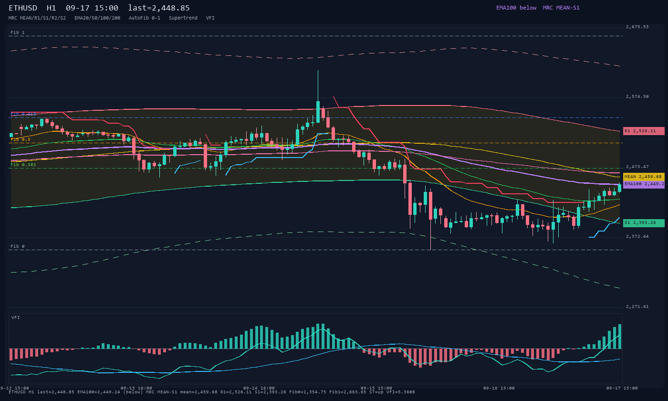
Task: Click the 2,372.44 price axis value
Action: (637, 236)
